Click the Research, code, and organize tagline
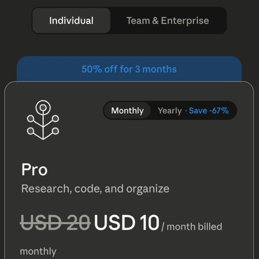Viewport: 259px width, 259px height. 95,189
